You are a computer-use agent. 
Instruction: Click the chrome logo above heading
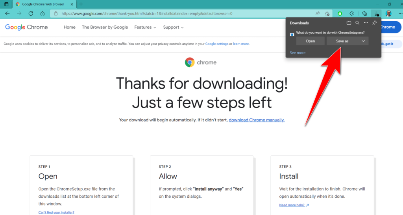click(x=201, y=62)
